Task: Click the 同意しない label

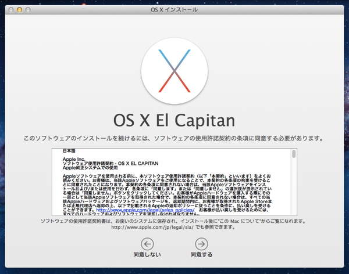Action: (147, 255)
